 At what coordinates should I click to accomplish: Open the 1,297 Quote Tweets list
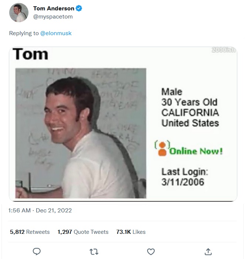[83, 232]
